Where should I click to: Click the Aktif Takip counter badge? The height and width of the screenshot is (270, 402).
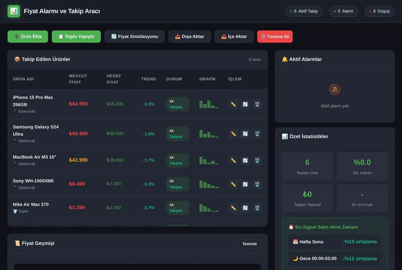tap(304, 11)
